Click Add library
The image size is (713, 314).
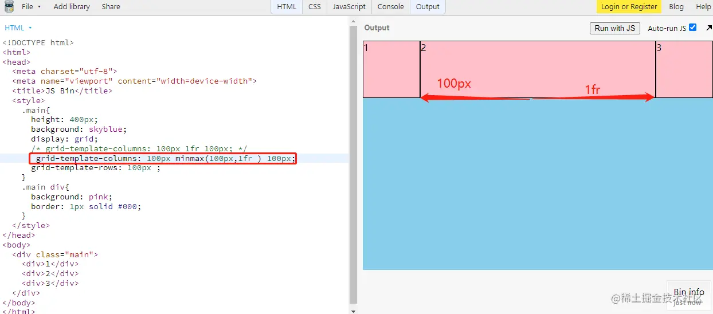tap(72, 7)
